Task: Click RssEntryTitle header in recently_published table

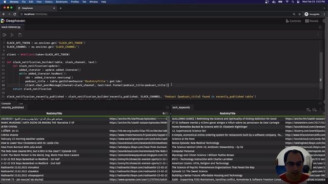Action: [54, 113]
